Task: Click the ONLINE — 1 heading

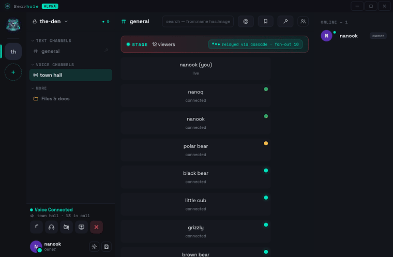Action: point(334,22)
